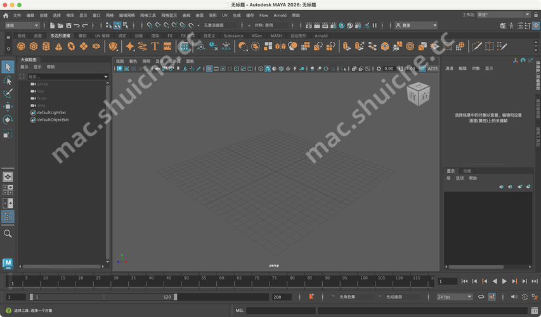Click the multi-cut tool shelf icon

click(x=477, y=46)
